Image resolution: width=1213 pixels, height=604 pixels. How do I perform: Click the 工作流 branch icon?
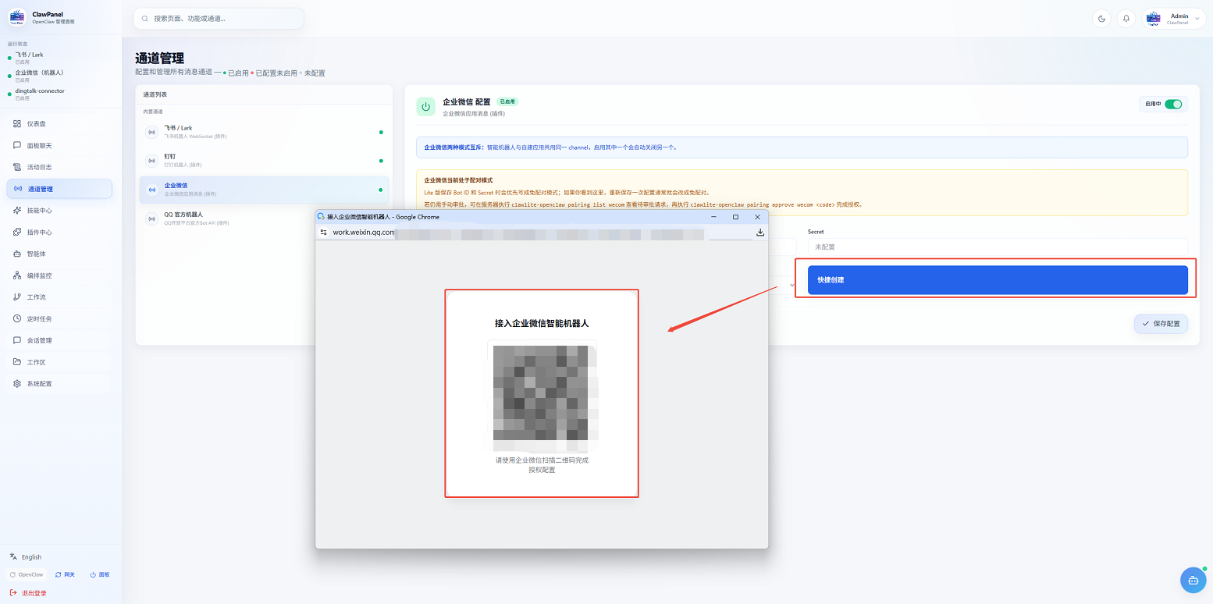(x=17, y=297)
